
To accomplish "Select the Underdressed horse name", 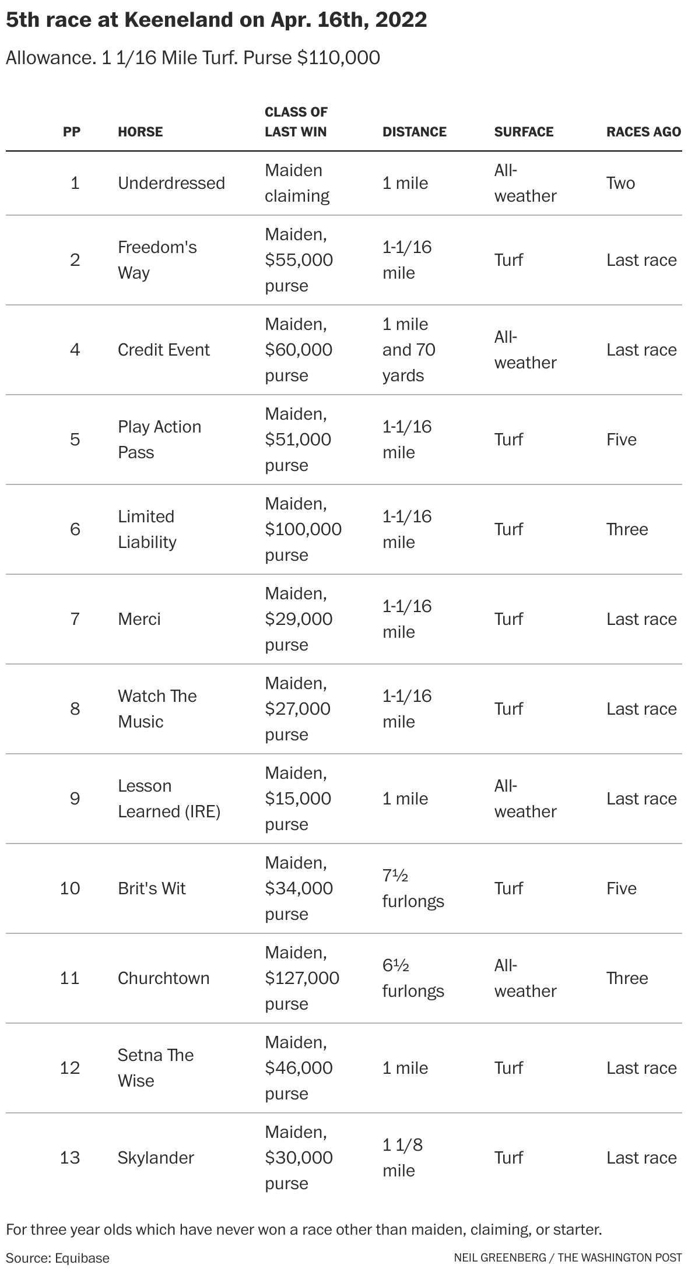I will point(171,183).
